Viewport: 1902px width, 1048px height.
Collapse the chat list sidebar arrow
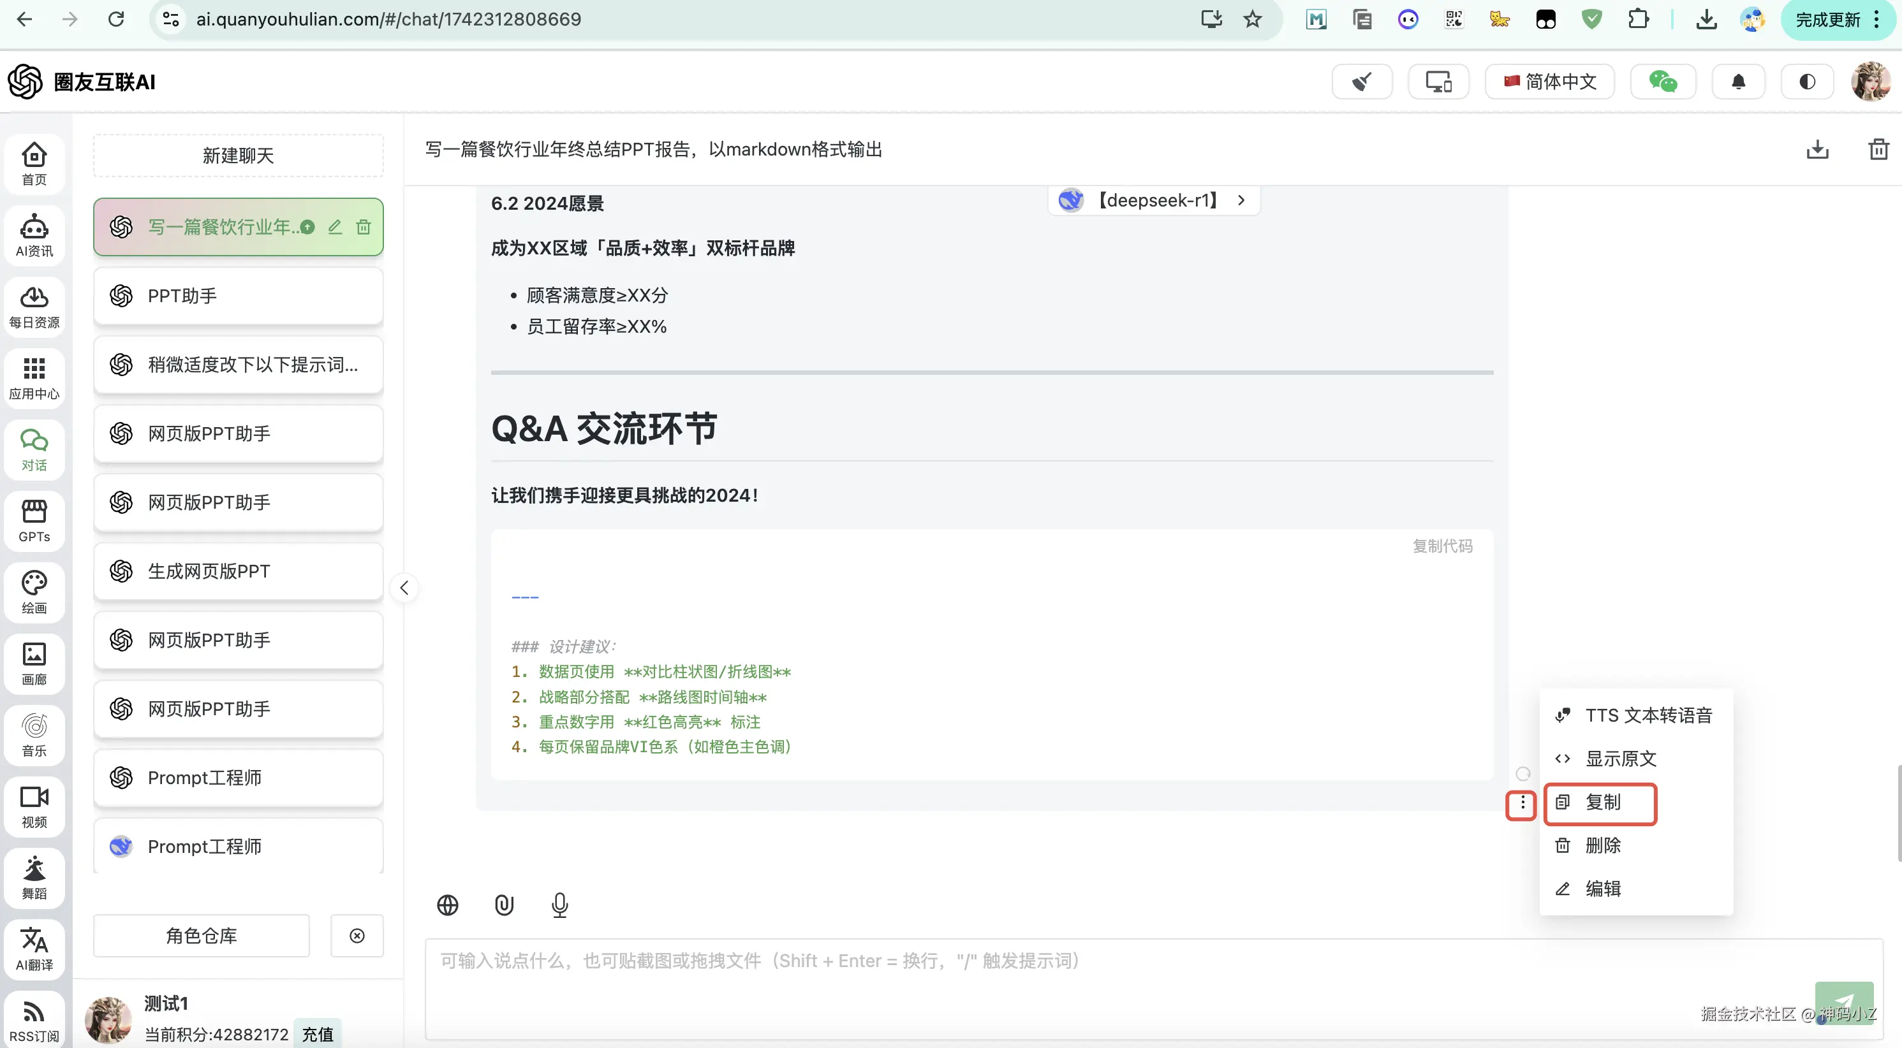(404, 588)
